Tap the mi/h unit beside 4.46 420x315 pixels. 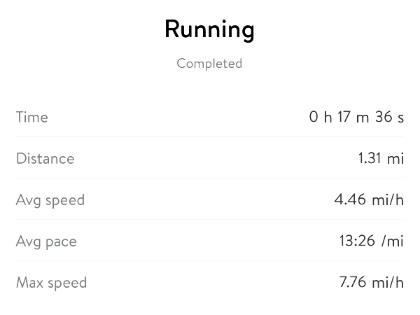click(x=388, y=200)
